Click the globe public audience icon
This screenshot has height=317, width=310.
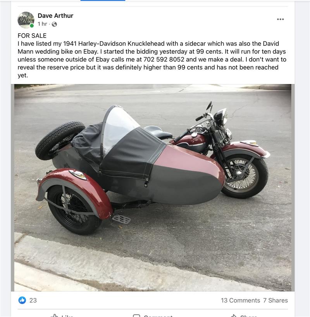[x=54, y=24]
